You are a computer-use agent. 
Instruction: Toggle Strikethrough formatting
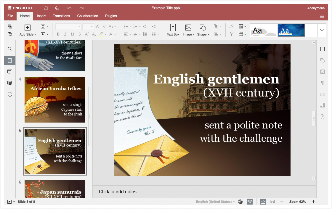(80, 34)
